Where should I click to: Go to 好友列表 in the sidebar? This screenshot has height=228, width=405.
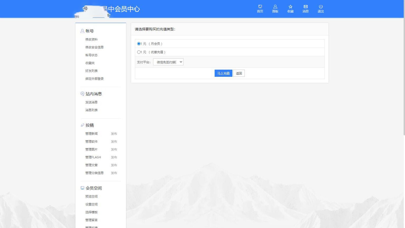91,71
